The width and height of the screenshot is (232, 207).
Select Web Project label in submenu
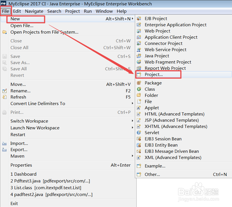coord(157,31)
